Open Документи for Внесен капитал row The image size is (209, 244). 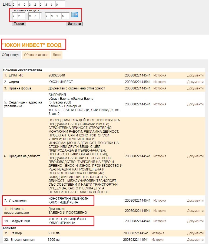(195, 240)
